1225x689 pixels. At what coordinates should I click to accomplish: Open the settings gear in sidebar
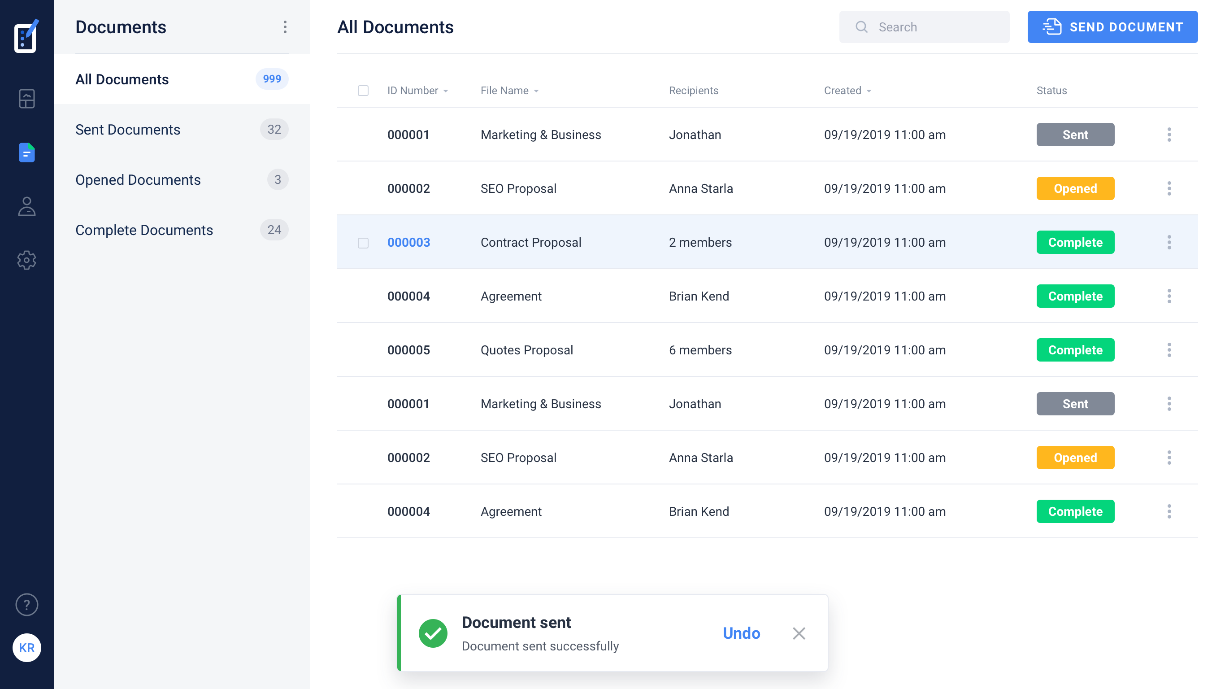(26, 260)
